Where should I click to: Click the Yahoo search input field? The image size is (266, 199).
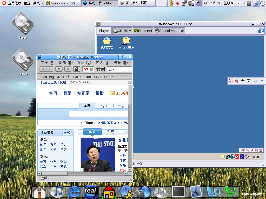[x=98, y=114]
